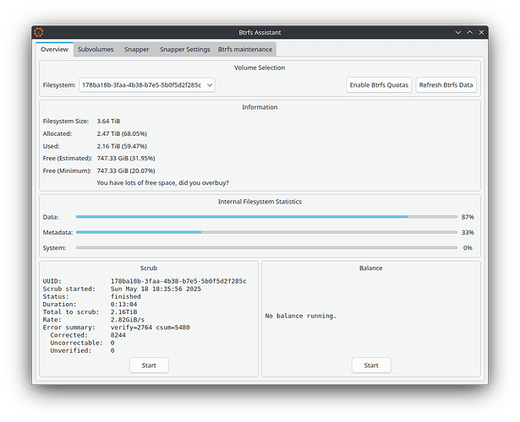Close the Btrfs Assistant window

(x=481, y=32)
